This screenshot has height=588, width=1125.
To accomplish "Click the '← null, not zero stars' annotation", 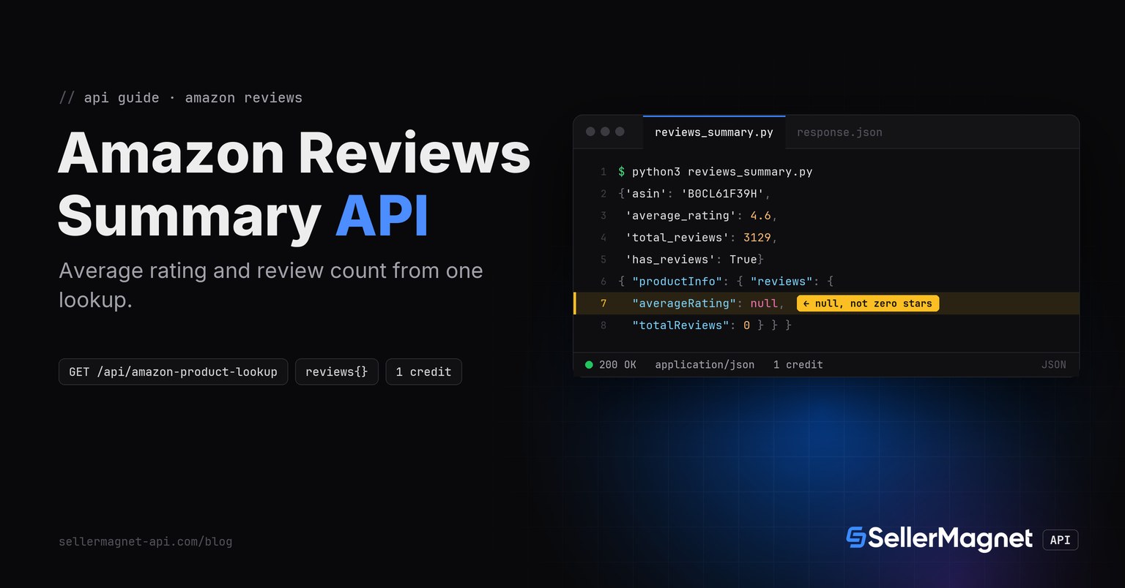I will 868,303.
